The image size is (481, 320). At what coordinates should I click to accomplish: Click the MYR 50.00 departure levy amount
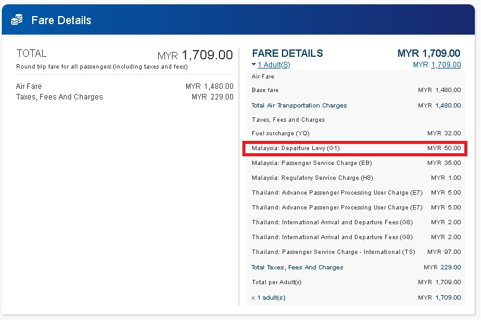(444, 148)
